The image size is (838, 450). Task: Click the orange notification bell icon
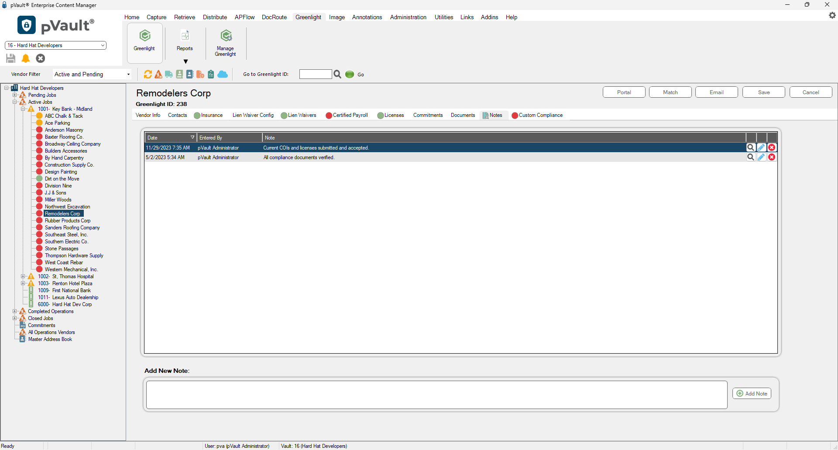pyautogui.click(x=26, y=58)
